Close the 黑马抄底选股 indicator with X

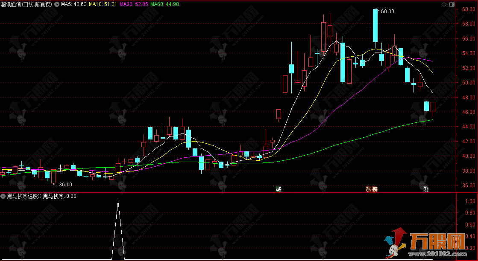pyautogui.click(x=40, y=197)
